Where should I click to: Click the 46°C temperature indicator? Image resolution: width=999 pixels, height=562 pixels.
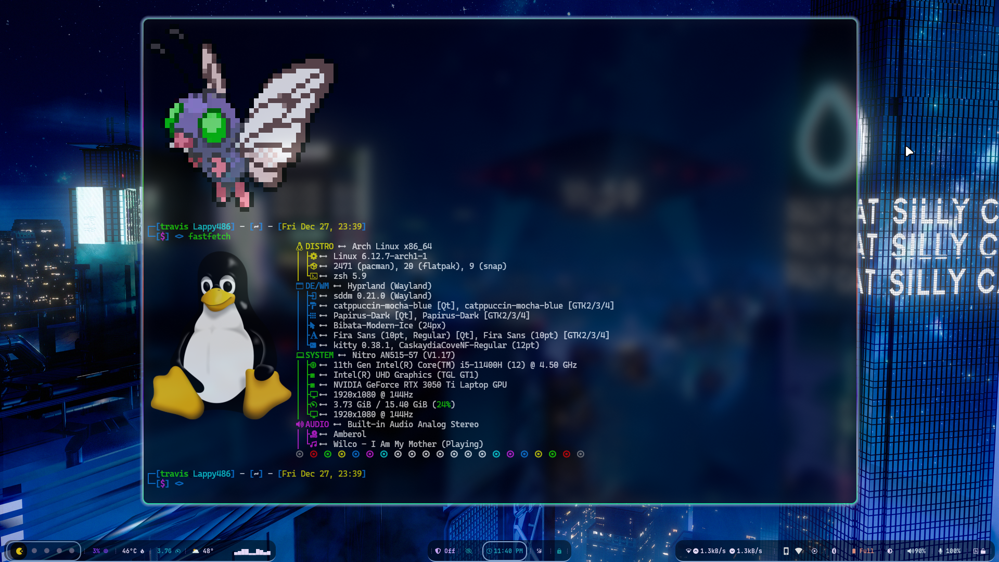[x=133, y=551]
